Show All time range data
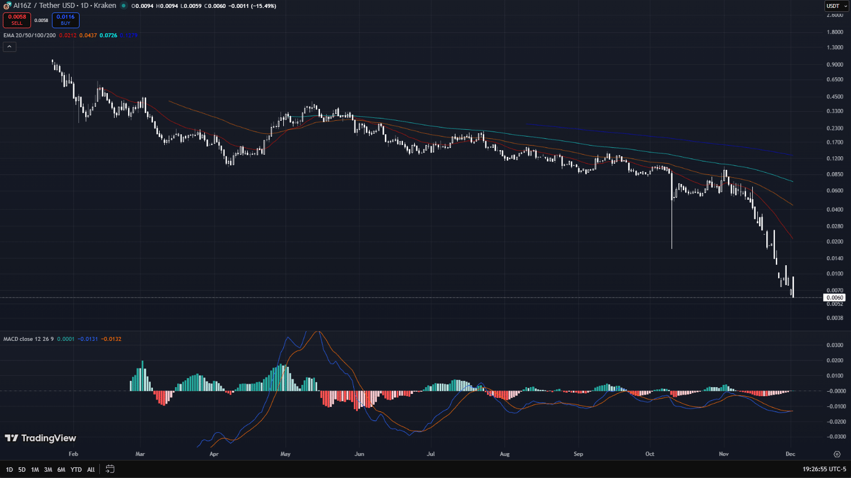The width and height of the screenshot is (851, 478). [x=91, y=470]
